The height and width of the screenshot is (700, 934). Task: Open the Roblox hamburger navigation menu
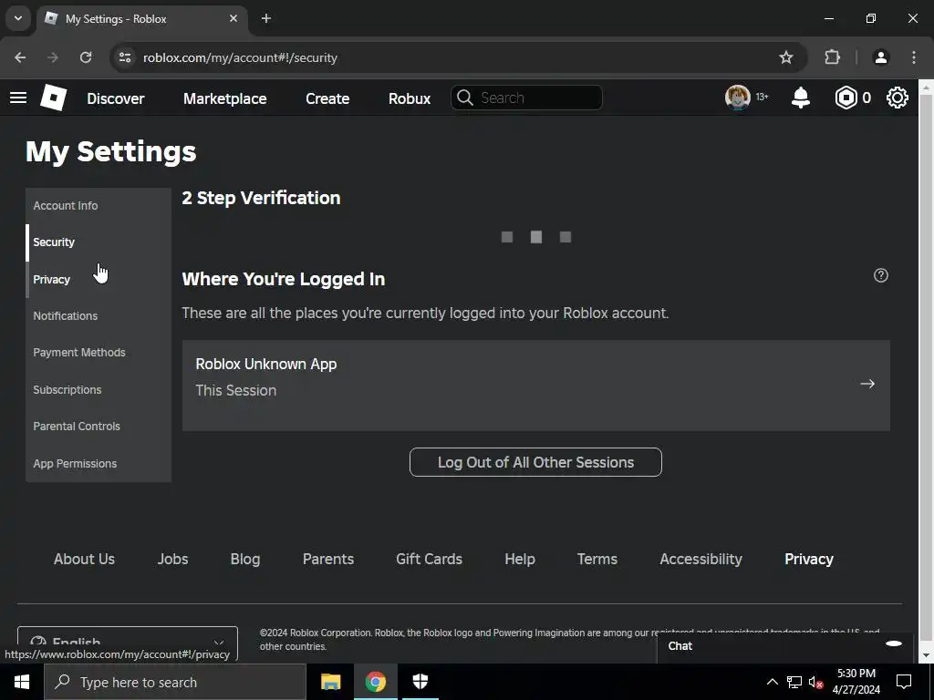tap(18, 98)
